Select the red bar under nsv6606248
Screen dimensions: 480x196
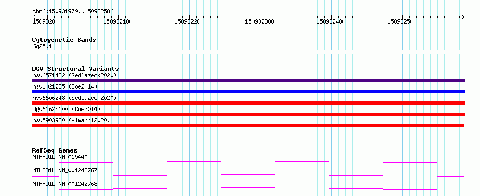[248, 103]
